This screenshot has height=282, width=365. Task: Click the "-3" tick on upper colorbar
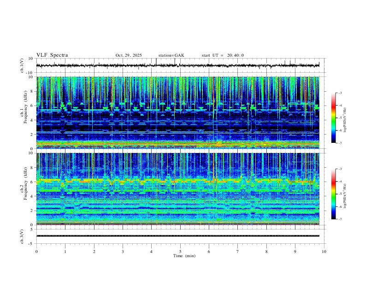[340, 93]
